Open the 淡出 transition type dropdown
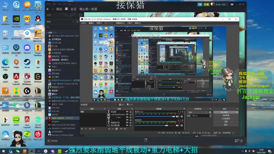Screen dimensions: 274x154 (198, 113)
